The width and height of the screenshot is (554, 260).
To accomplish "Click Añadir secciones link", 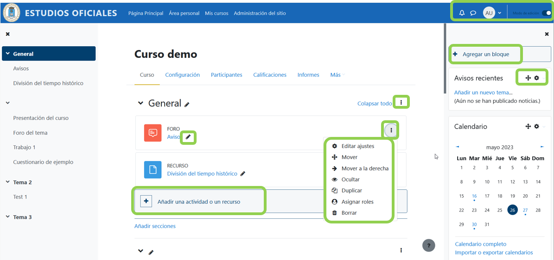I will [x=155, y=226].
